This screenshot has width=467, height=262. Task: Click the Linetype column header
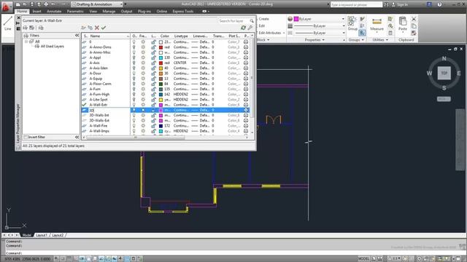point(181,36)
